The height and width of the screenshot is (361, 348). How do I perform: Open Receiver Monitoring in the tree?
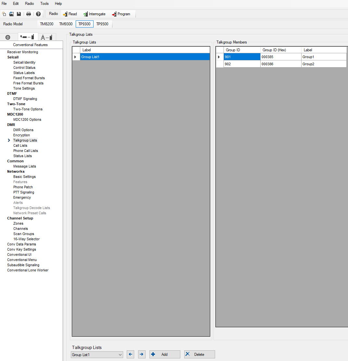23,52
